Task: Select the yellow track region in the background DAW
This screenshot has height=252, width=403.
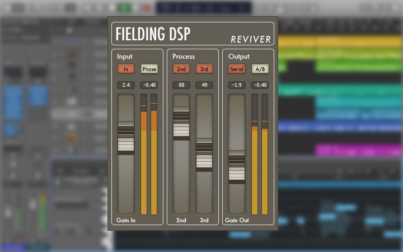Action: coord(340,41)
